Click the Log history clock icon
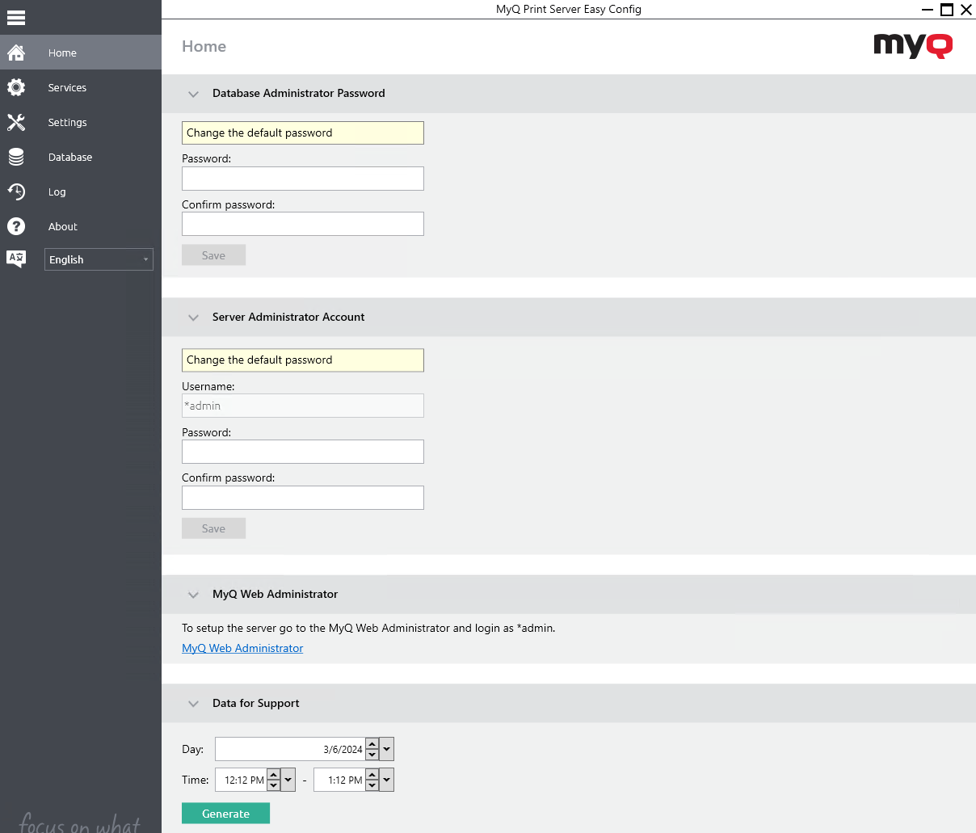Screen dimensions: 976x833 (x=16, y=191)
